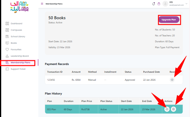
Task: View receipt eye icon for transaction 123456
Action: 172,80
